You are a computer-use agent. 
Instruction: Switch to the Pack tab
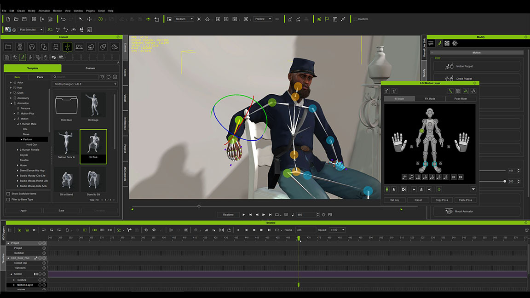click(x=40, y=77)
